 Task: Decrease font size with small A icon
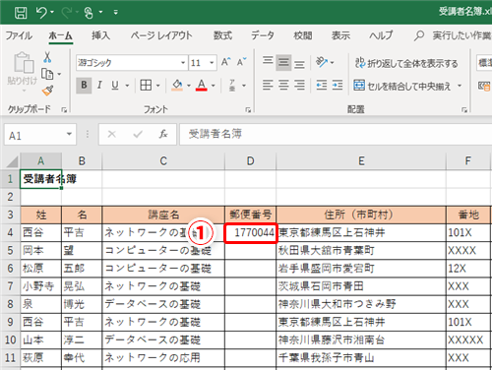(x=241, y=62)
